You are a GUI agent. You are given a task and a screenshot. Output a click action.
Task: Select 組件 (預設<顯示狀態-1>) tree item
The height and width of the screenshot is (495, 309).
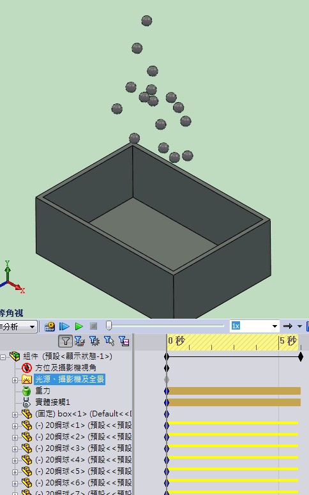coord(68,356)
